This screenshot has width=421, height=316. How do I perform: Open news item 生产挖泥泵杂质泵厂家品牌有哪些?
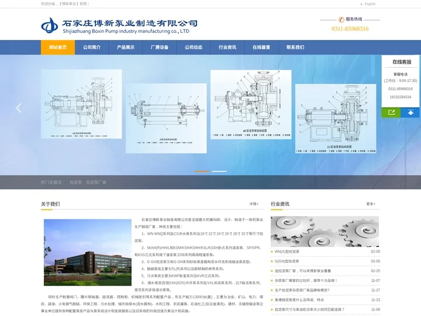coord(302,290)
